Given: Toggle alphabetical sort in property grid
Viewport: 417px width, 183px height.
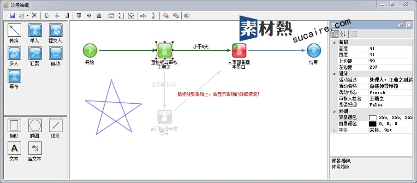Looking at the screenshot, I should (343, 34).
